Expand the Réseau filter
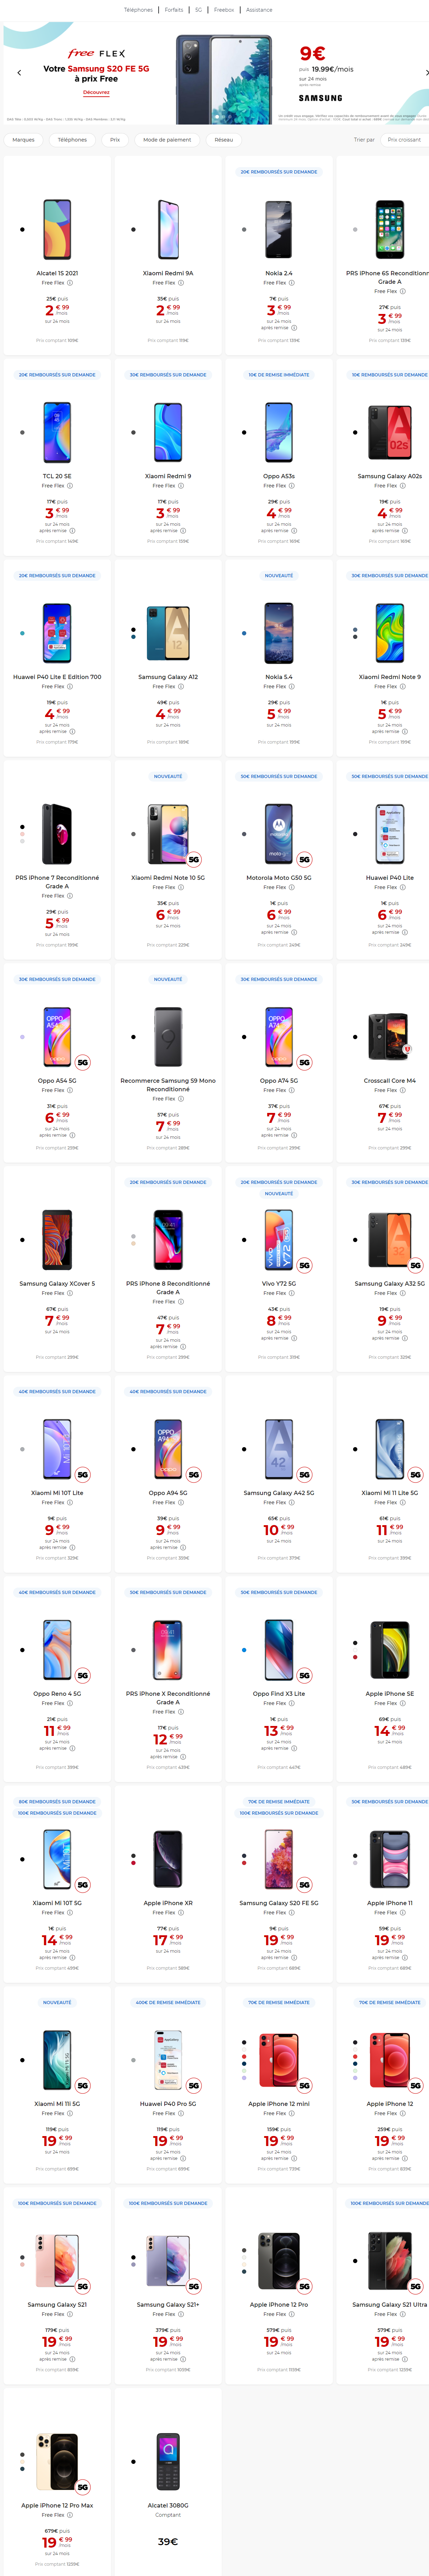Image resolution: width=429 pixels, height=2576 pixels. pyautogui.click(x=224, y=140)
